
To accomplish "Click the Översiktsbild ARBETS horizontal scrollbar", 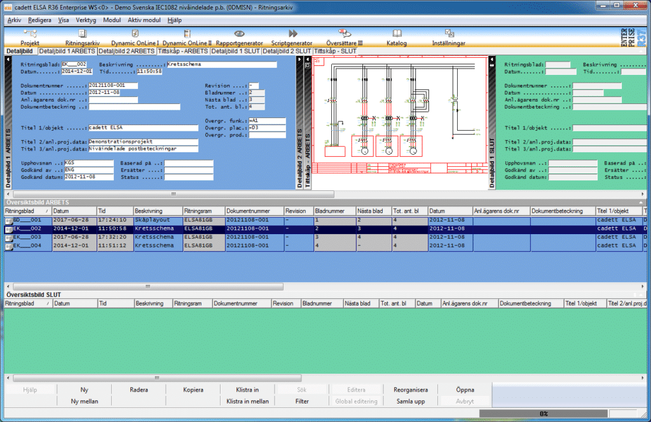I will click(148, 286).
